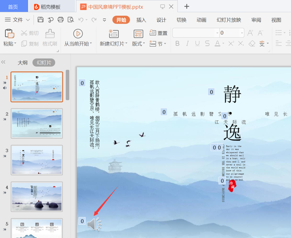Select the Start (开始) ribbon tab

coord(121,20)
